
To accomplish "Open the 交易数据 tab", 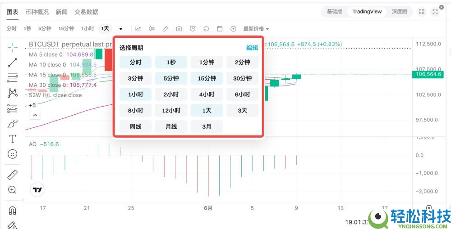I will [86, 12].
